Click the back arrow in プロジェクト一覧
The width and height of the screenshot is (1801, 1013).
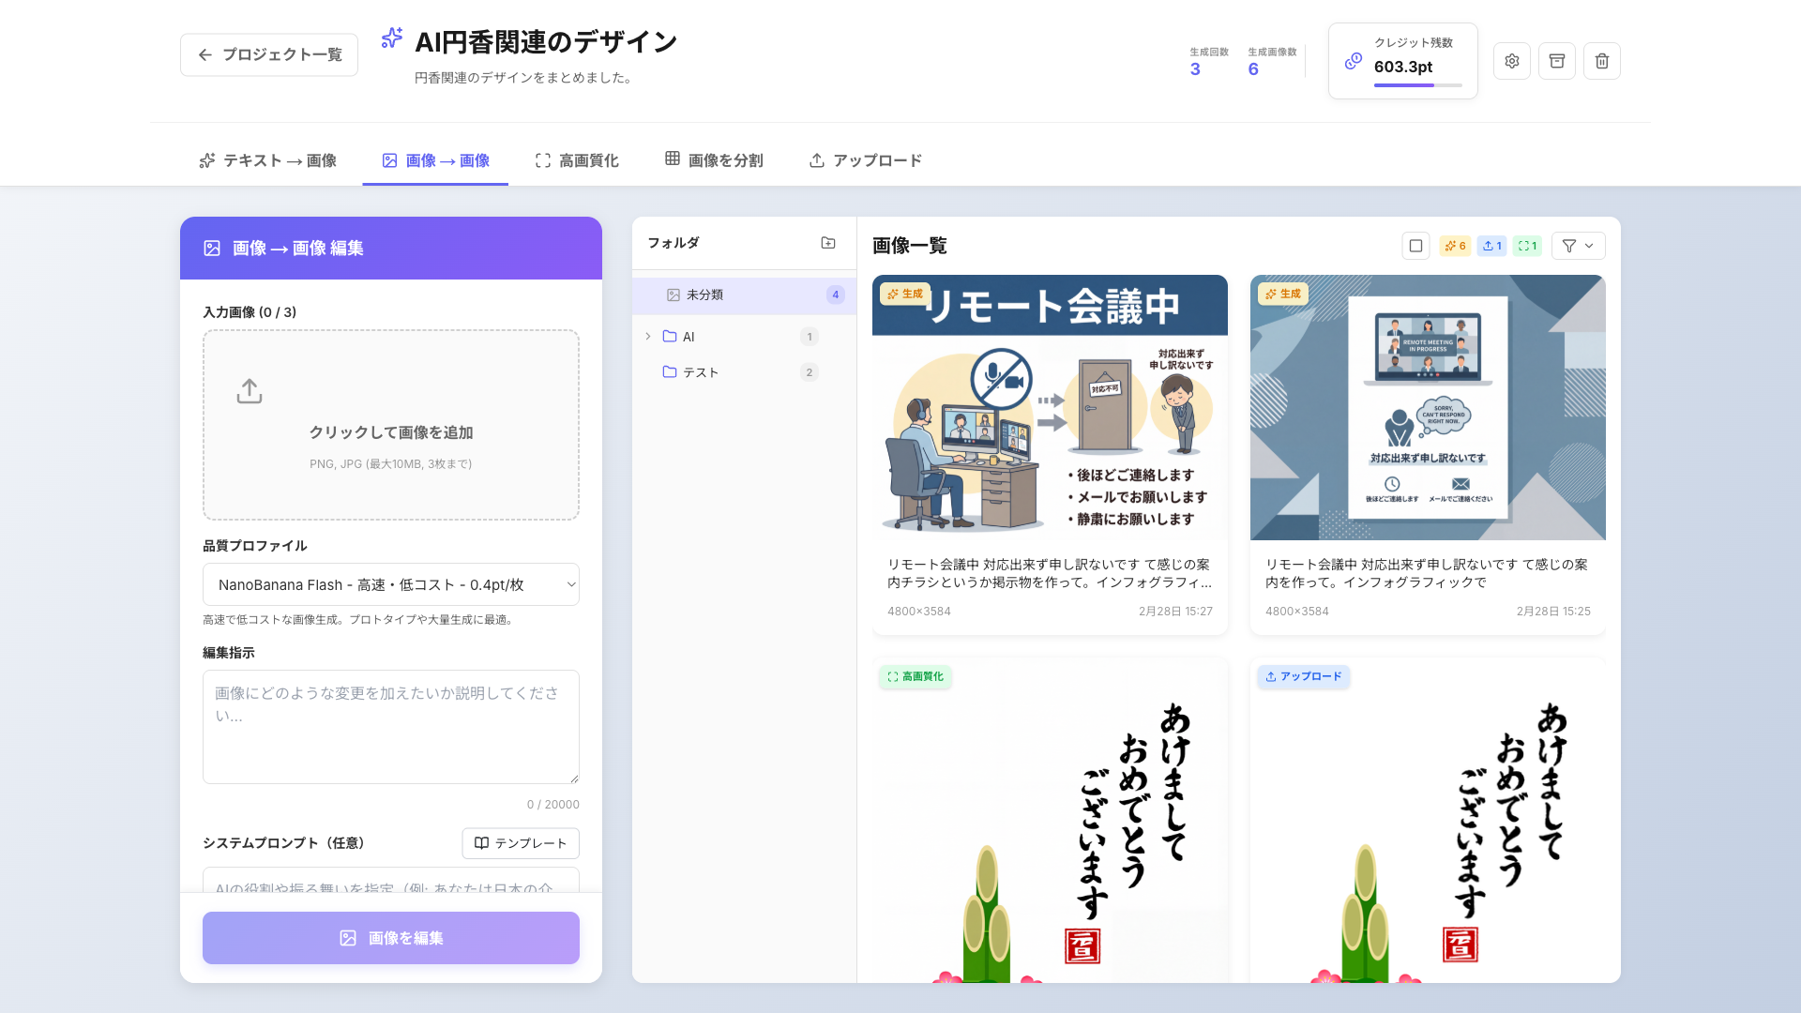(205, 54)
